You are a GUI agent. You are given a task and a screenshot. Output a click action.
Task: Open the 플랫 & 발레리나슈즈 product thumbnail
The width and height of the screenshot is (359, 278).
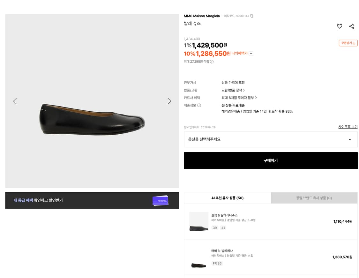tap(198, 221)
